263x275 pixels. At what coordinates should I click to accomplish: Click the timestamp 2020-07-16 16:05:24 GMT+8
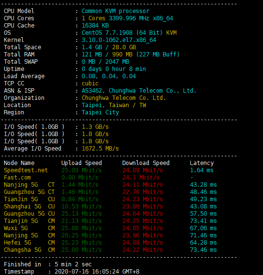(97, 272)
